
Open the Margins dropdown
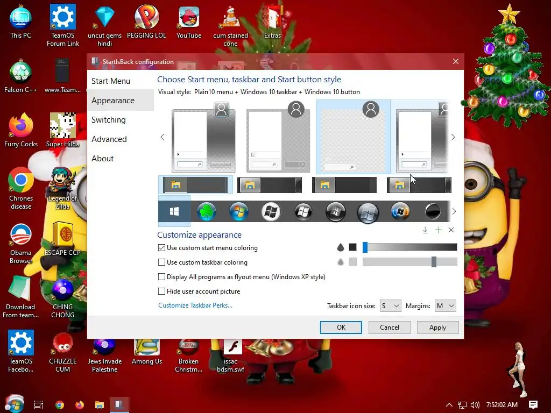[445, 306]
